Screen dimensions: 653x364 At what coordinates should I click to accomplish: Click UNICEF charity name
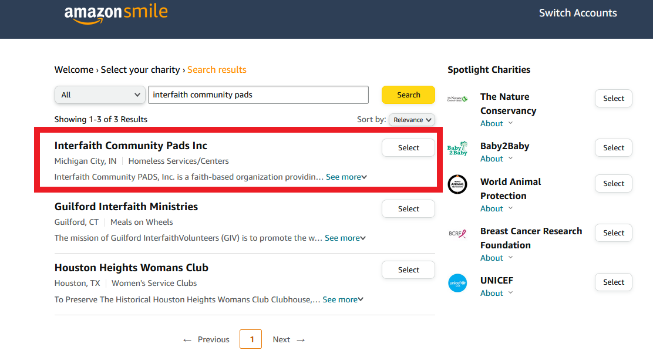[497, 281]
